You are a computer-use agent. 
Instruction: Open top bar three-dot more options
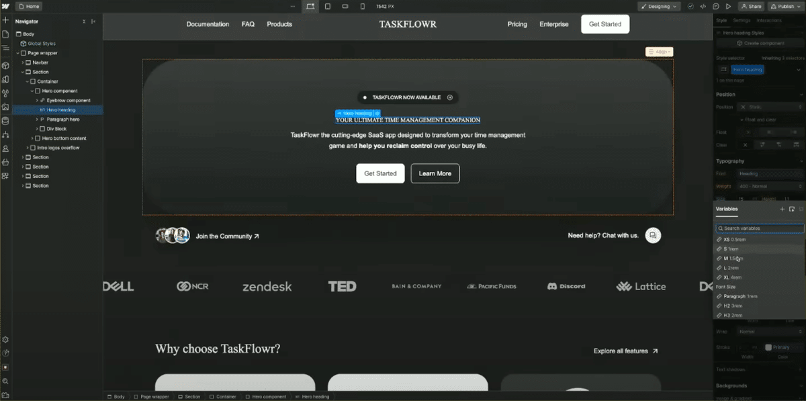[x=292, y=6]
